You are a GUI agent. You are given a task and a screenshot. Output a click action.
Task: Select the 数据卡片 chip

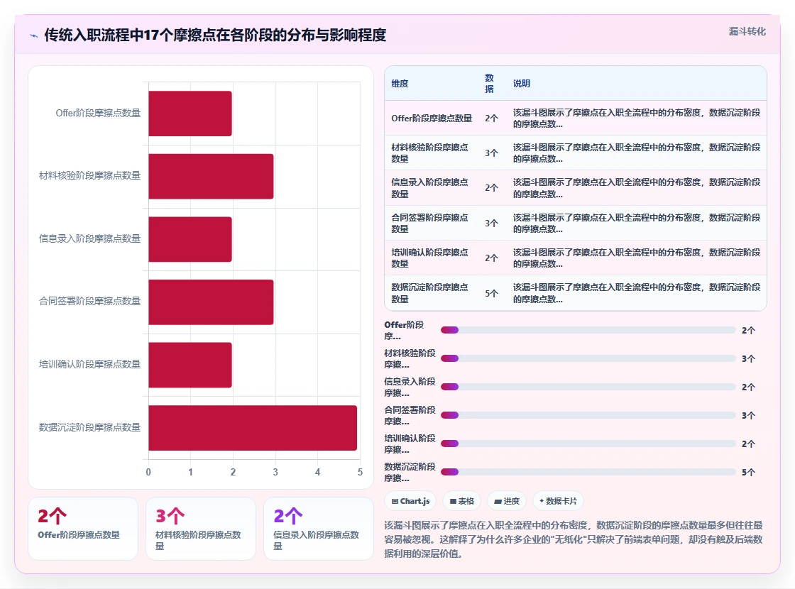coord(558,501)
